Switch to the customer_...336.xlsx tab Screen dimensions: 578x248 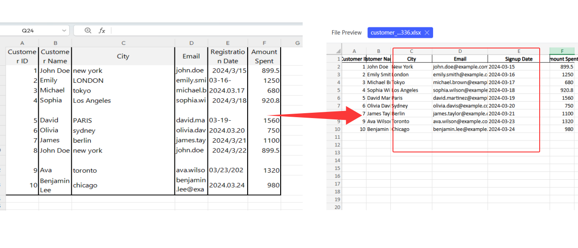pos(395,33)
